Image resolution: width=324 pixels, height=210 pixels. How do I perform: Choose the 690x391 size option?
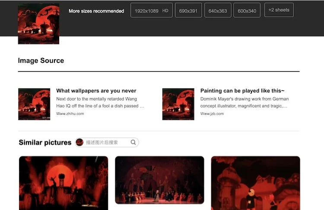tap(188, 10)
